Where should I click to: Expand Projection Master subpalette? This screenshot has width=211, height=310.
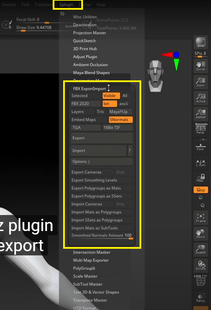point(89,33)
